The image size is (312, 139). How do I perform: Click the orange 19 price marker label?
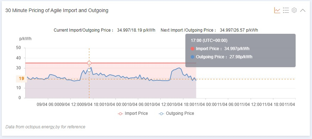(21, 79)
